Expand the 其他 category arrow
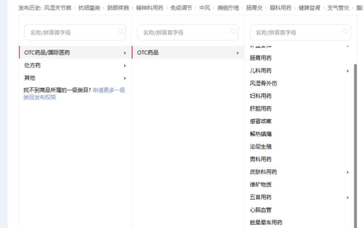The width and height of the screenshot is (363, 228). click(124, 78)
